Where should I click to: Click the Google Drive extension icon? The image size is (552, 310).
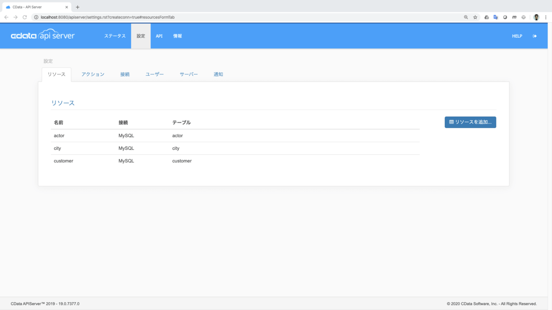(x=487, y=17)
